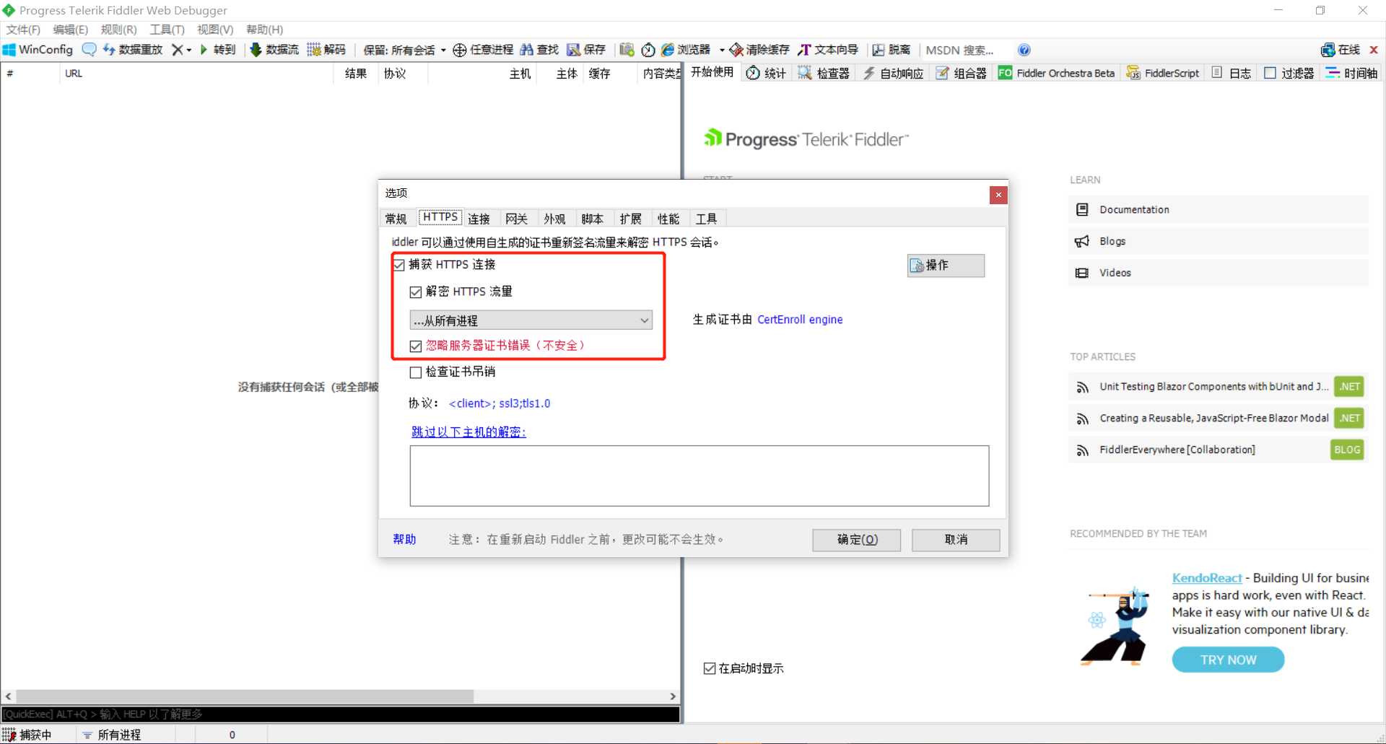This screenshot has width=1386, height=744.
Task: Open the 文件(F) menu
Action: pos(23,30)
